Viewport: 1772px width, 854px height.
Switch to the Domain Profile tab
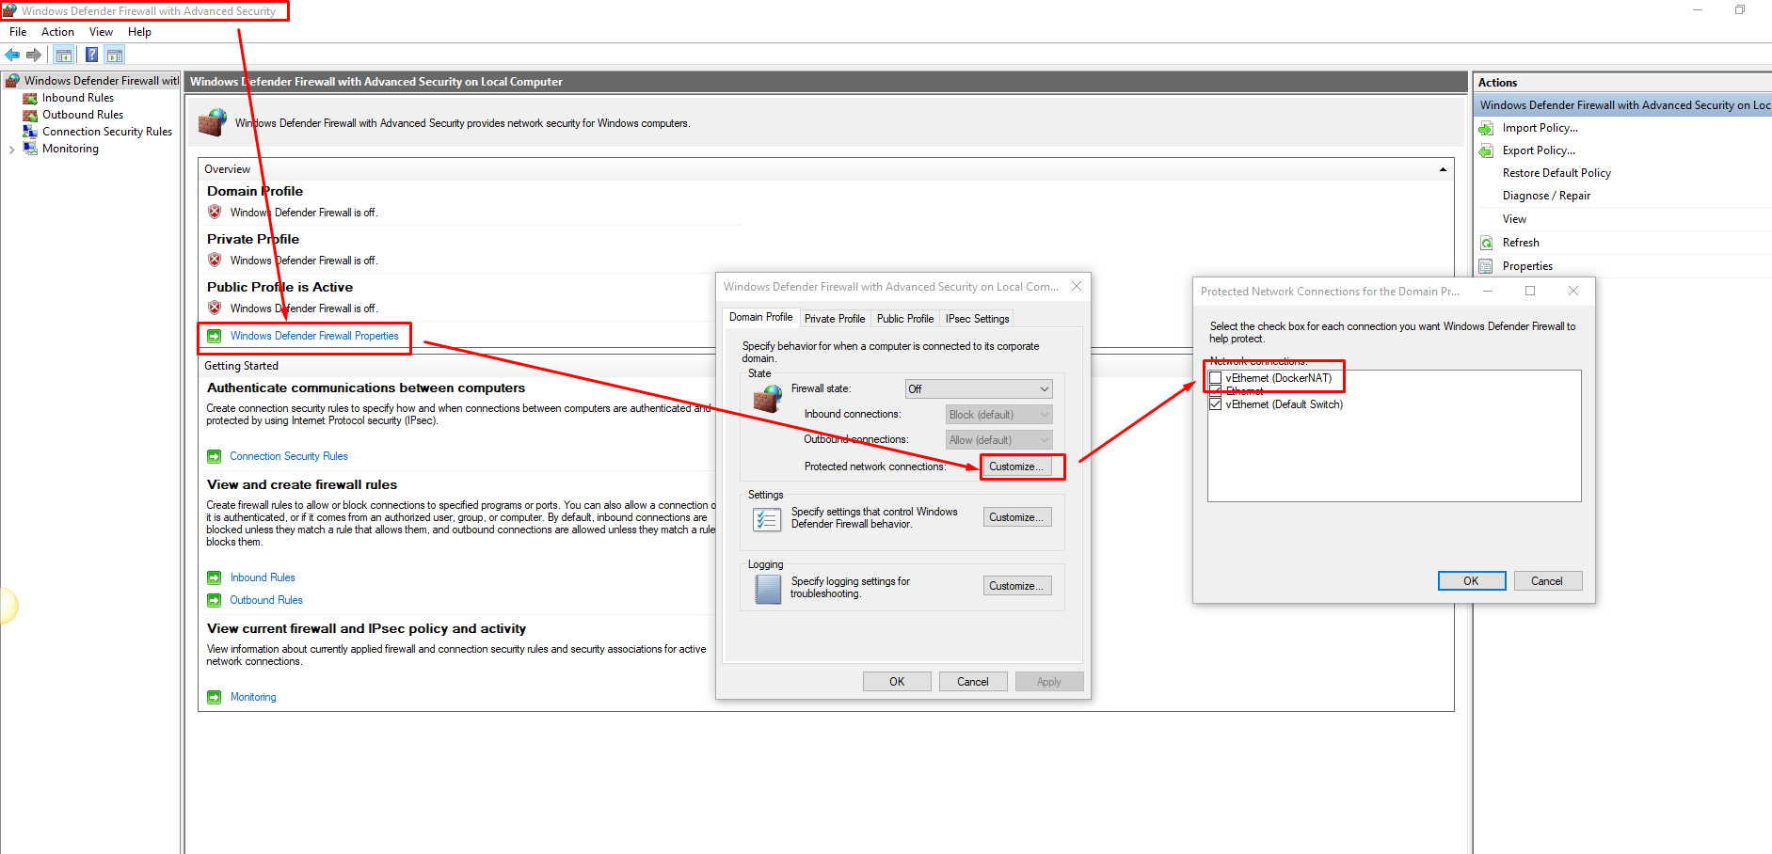pos(760,317)
